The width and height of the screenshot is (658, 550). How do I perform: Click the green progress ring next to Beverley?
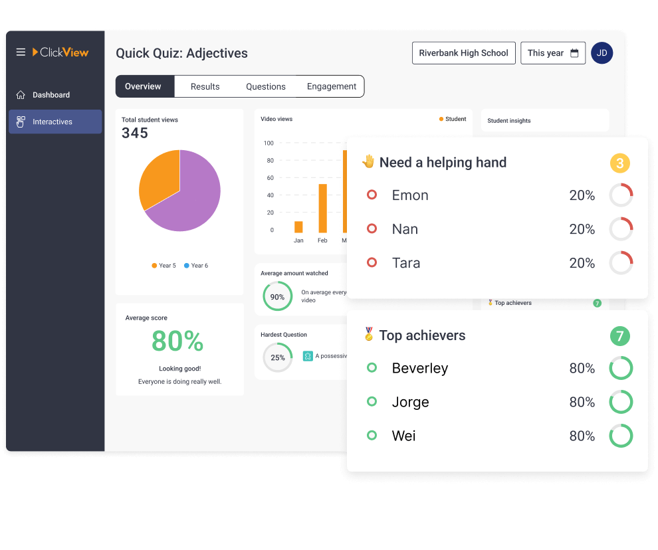pyautogui.click(x=621, y=368)
